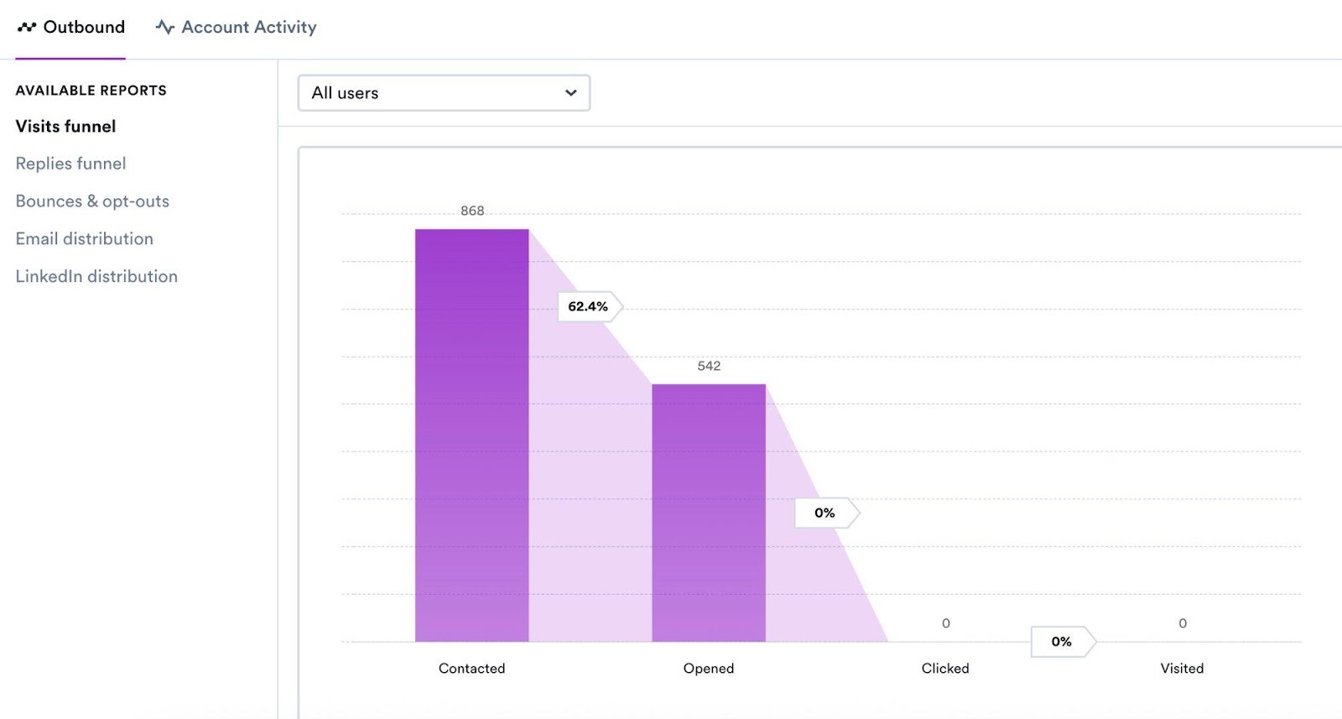The height and width of the screenshot is (719, 1342).
Task: Click the 0% badge between Clicked and Visited
Action: tap(1061, 642)
